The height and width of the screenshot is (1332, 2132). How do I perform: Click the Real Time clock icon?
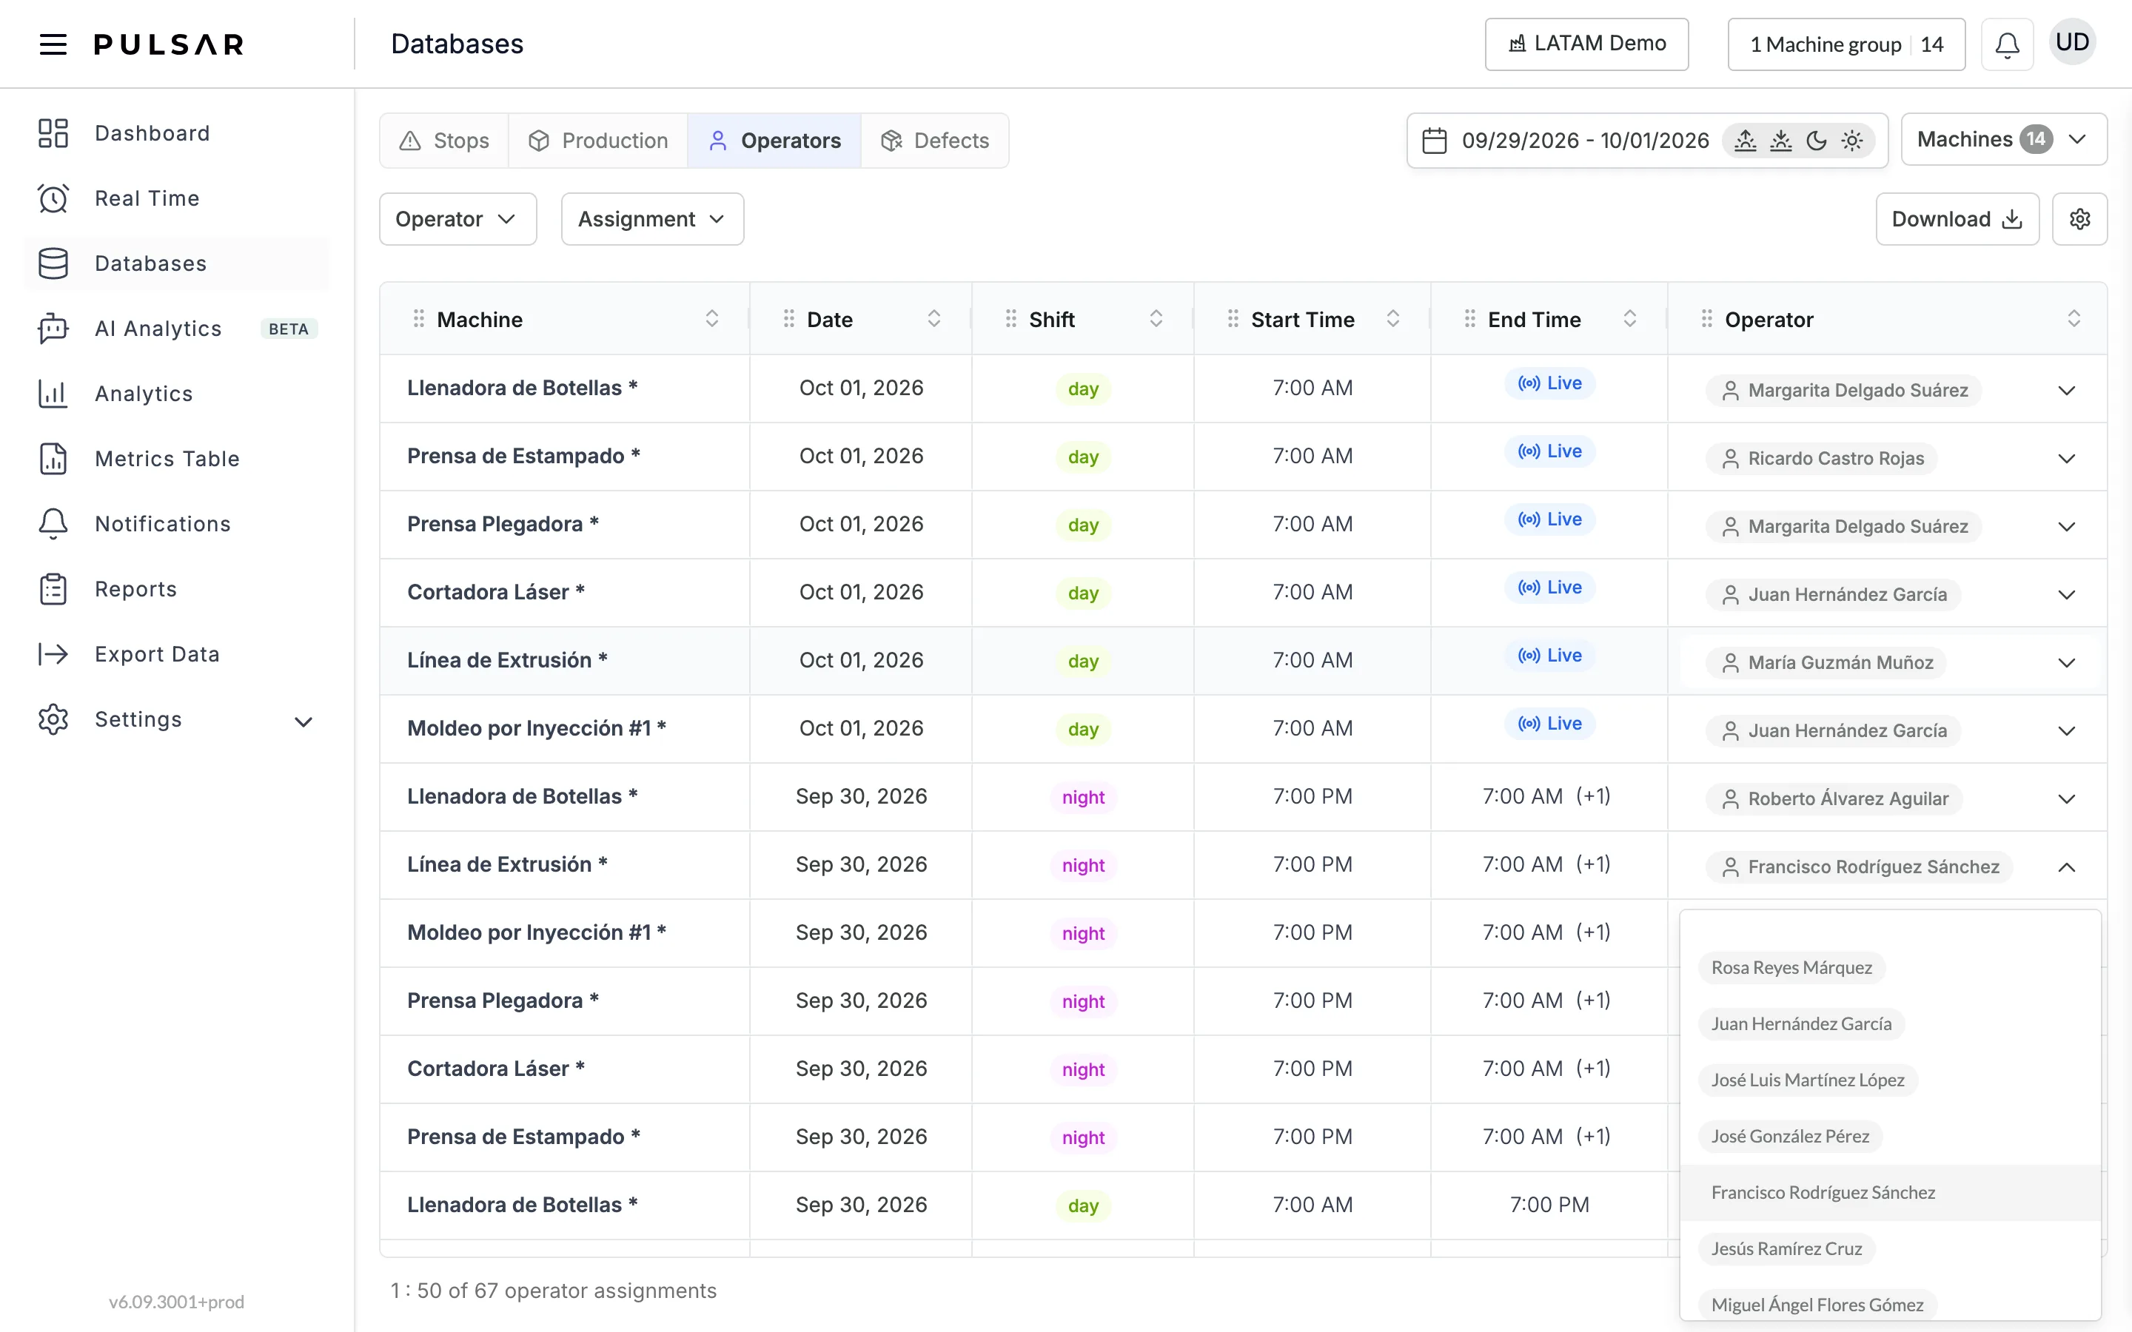[x=53, y=198]
